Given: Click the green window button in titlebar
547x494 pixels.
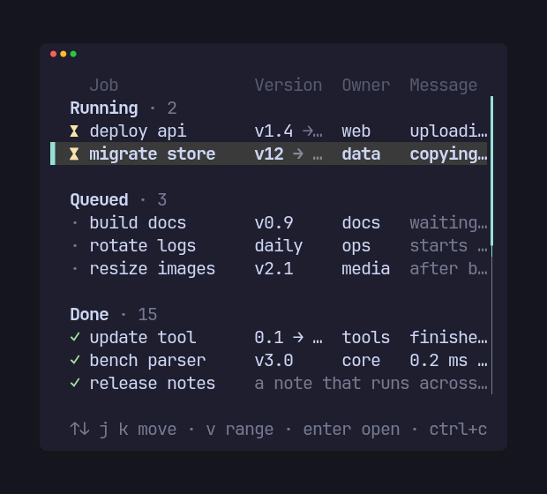Looking at the screenshot, I should tap(73, 54).
